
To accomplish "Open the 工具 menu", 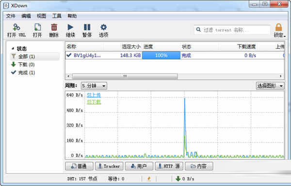I will (x=57, y=16).
